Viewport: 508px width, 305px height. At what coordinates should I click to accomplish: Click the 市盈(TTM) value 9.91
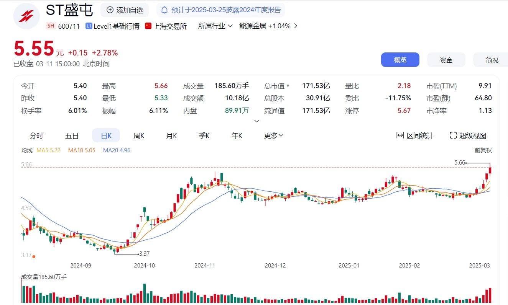485,86
